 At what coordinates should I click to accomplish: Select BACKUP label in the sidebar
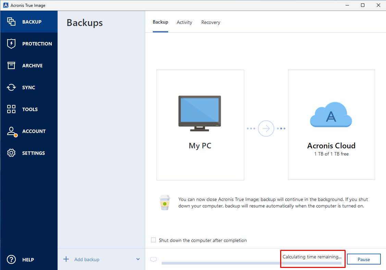coord(32,22)
